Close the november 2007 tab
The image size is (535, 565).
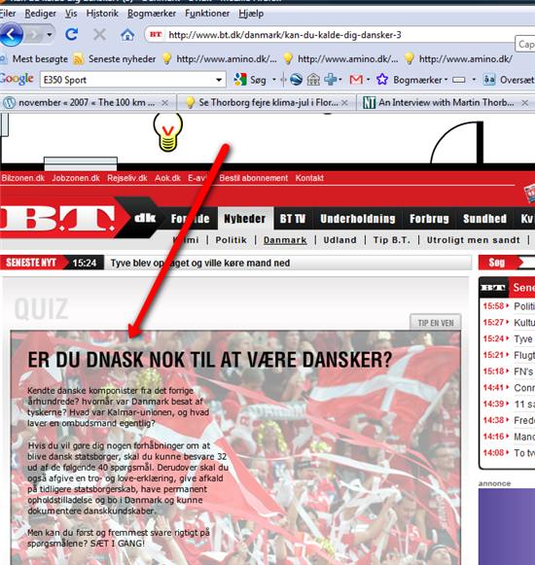click(164, 103)
